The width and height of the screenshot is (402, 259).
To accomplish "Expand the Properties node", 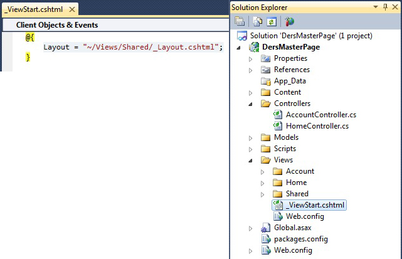I will tap(250, 59).
